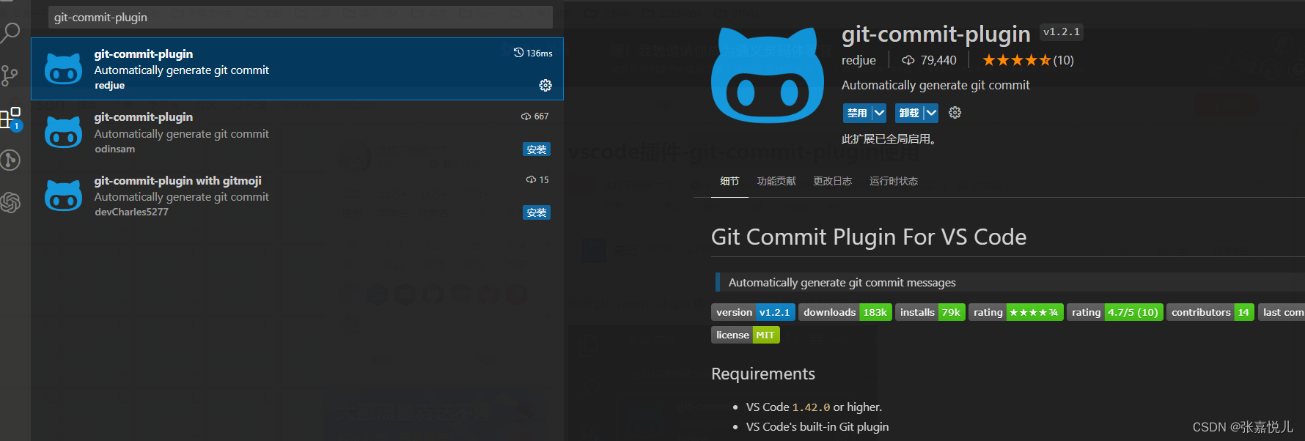Click the 此扩展已全局启用 status text
This screenshot has width=1305, height=441.
[889, 138]
